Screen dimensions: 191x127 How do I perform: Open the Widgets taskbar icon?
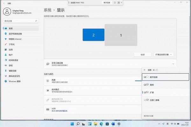[90, 124]
